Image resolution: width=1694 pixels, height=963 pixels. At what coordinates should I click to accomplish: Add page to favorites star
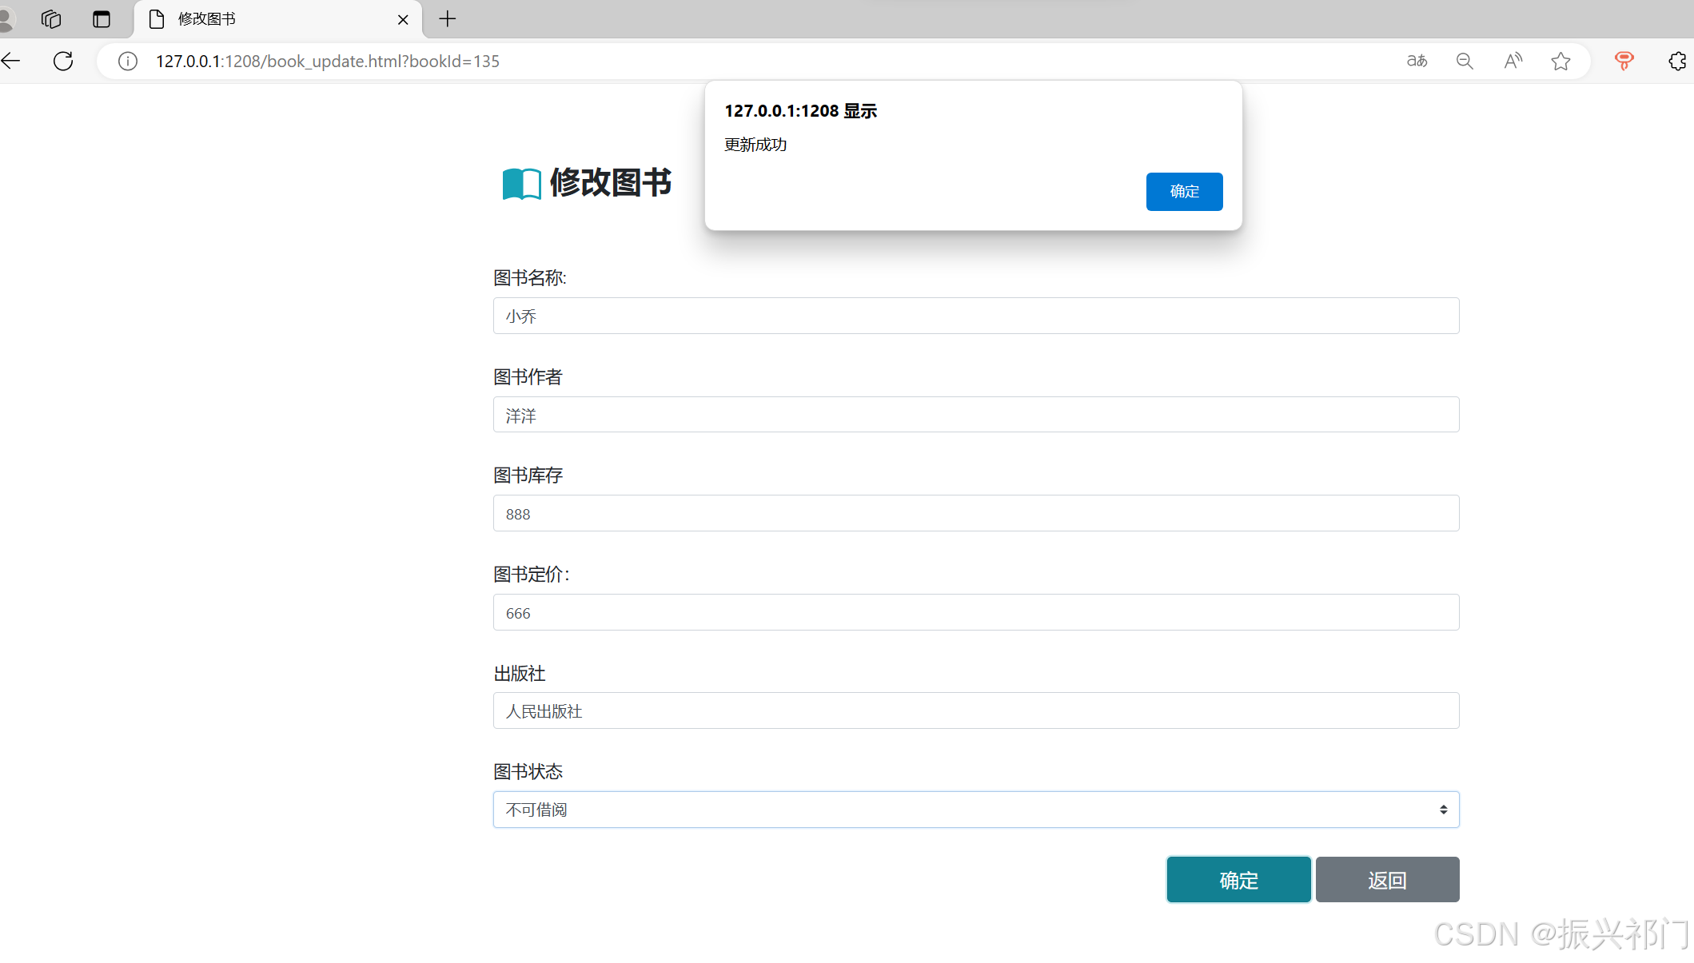[1560, 61]
